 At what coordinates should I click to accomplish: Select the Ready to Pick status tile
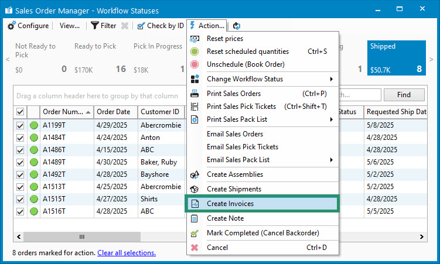coord(100,58)
